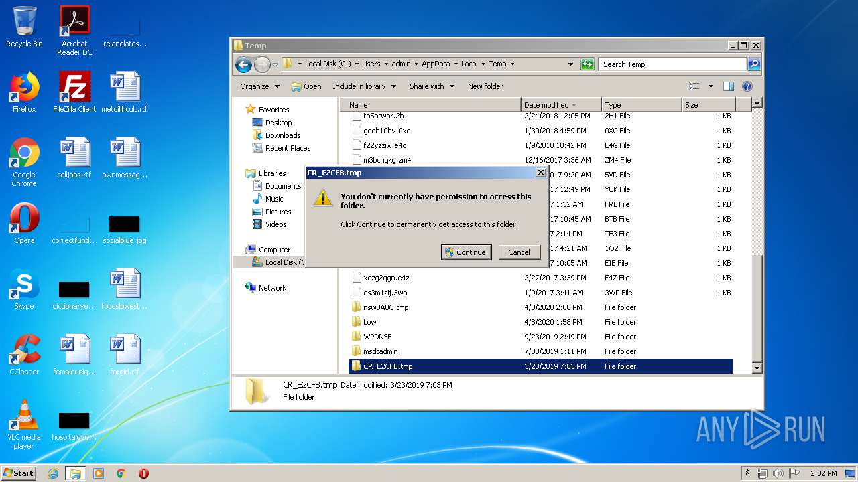Open Skype desktop shortcut

(x=24, y=289)
